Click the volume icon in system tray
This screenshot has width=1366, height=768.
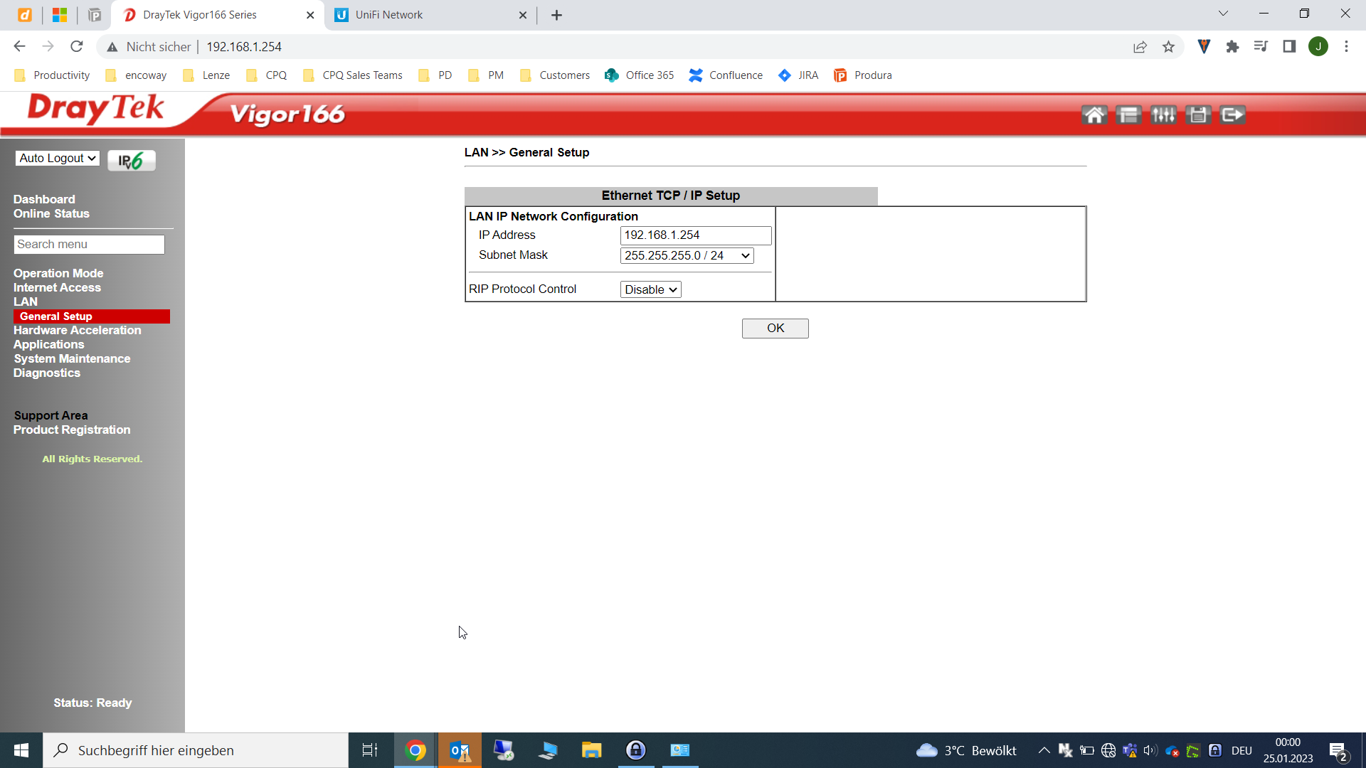click(x=1150, y=750)
